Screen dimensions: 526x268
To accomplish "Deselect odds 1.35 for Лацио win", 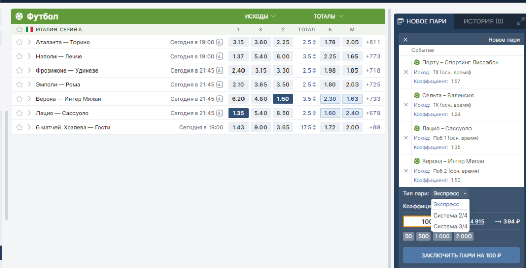I will [x=238, y=113].
